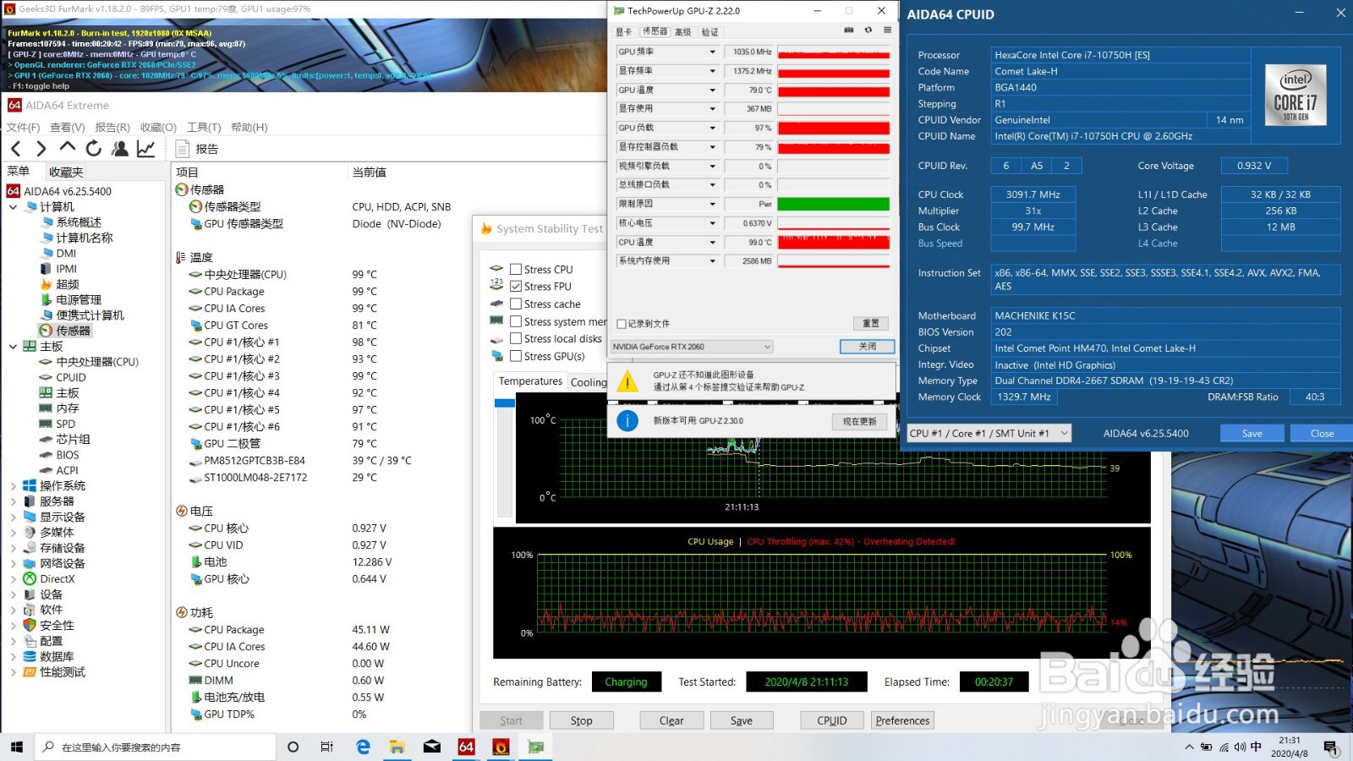Collapse the 主板 tree node
1353x761 pixels.
[x=13, y=347]
